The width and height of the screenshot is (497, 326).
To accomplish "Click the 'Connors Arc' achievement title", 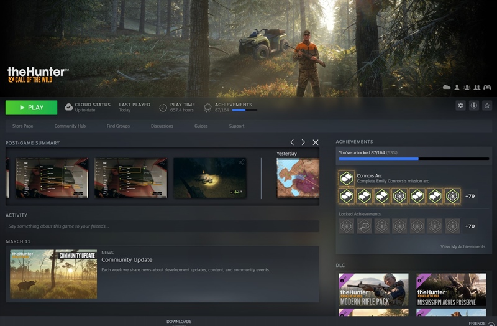I will pos(369,175).
